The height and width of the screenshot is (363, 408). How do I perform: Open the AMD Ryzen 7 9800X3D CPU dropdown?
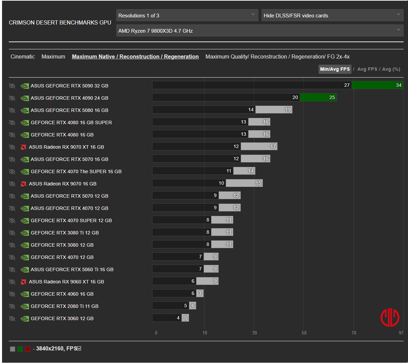[260, 31]
